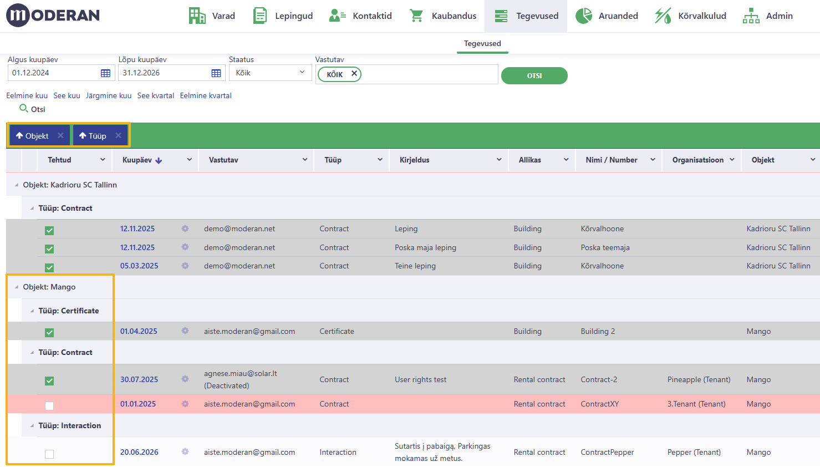Open calendar picker for Lõpu kuupäev
Screen dimensions: 820x467
click(x=216, y=73)
